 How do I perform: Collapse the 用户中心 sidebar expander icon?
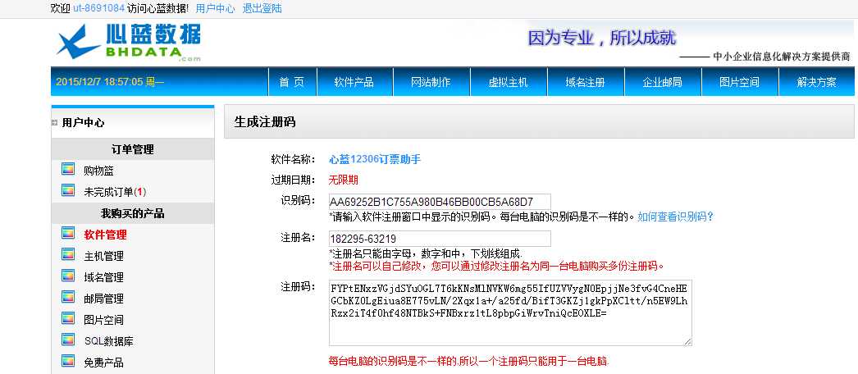(x=54, y=122)
